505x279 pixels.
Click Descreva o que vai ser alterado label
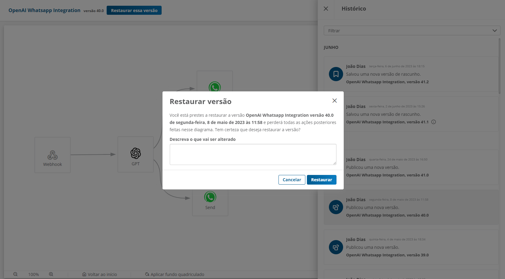(203, 139)
